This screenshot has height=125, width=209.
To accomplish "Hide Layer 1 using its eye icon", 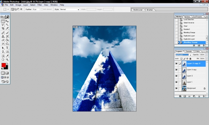I will 176,82.
